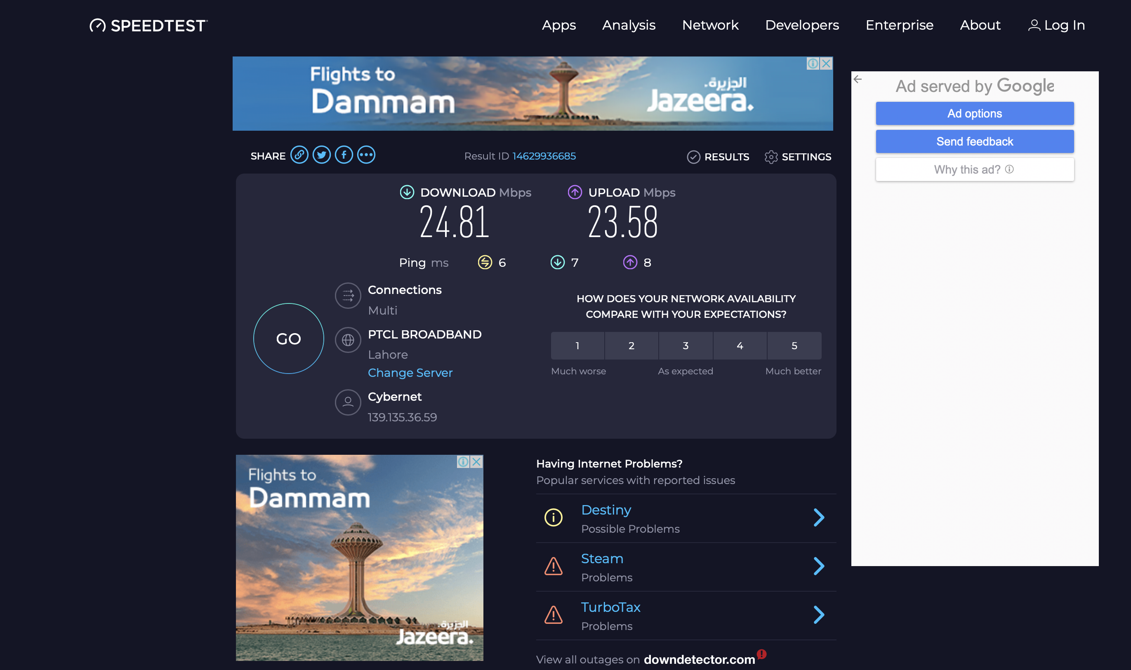Click the download speed value 24.81
The height and width of the screenshot is (670, 1131).
tap(455, 222)
